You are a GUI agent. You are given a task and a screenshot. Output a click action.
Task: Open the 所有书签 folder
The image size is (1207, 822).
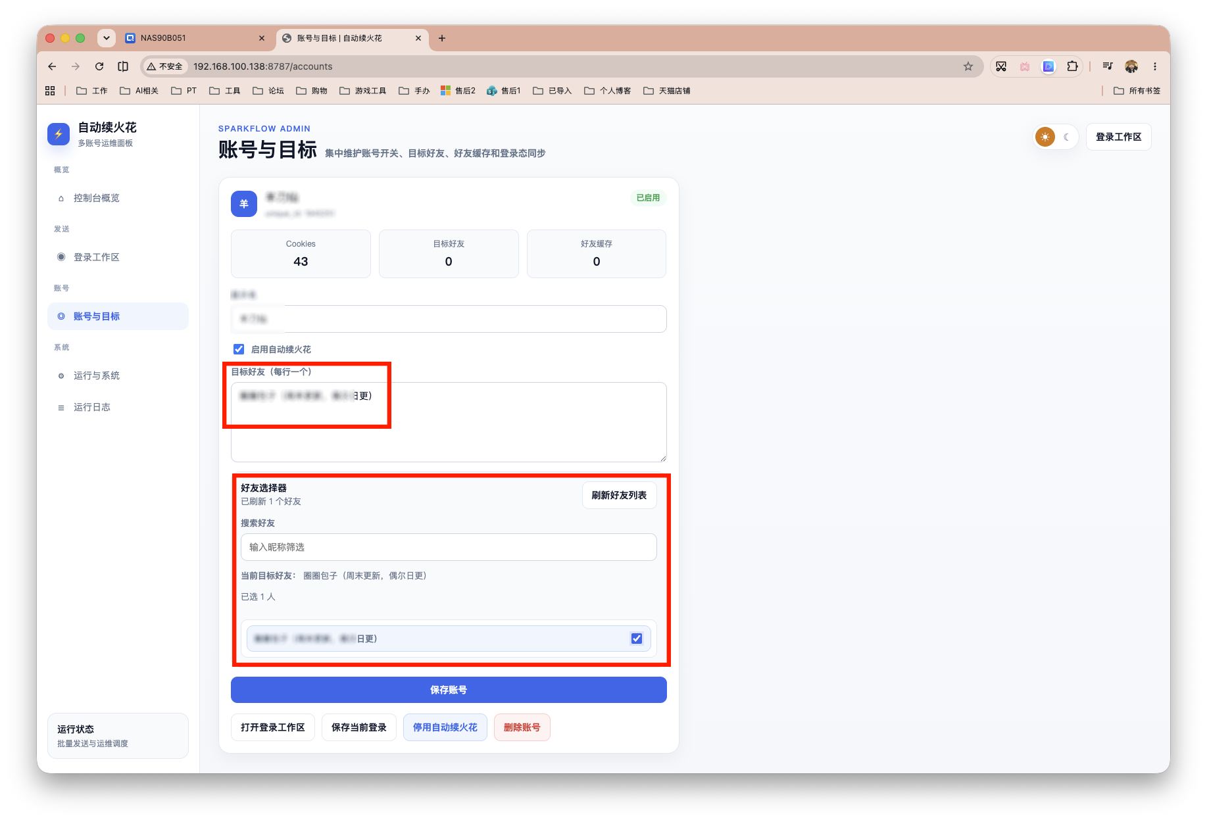pyautogui.click(x=1137, y=91)
